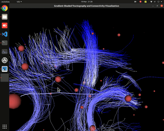The width and height of the screenshot is (164, 131).
Task: Open Software Updater dock icon
Action: click(4, 60)
